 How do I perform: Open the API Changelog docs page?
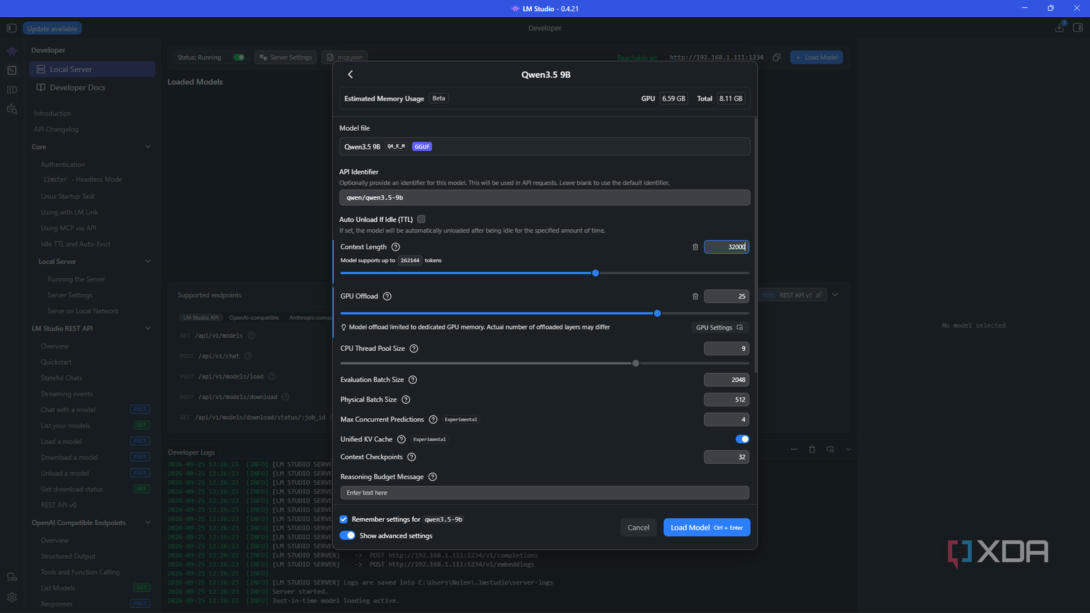point(56,129)
